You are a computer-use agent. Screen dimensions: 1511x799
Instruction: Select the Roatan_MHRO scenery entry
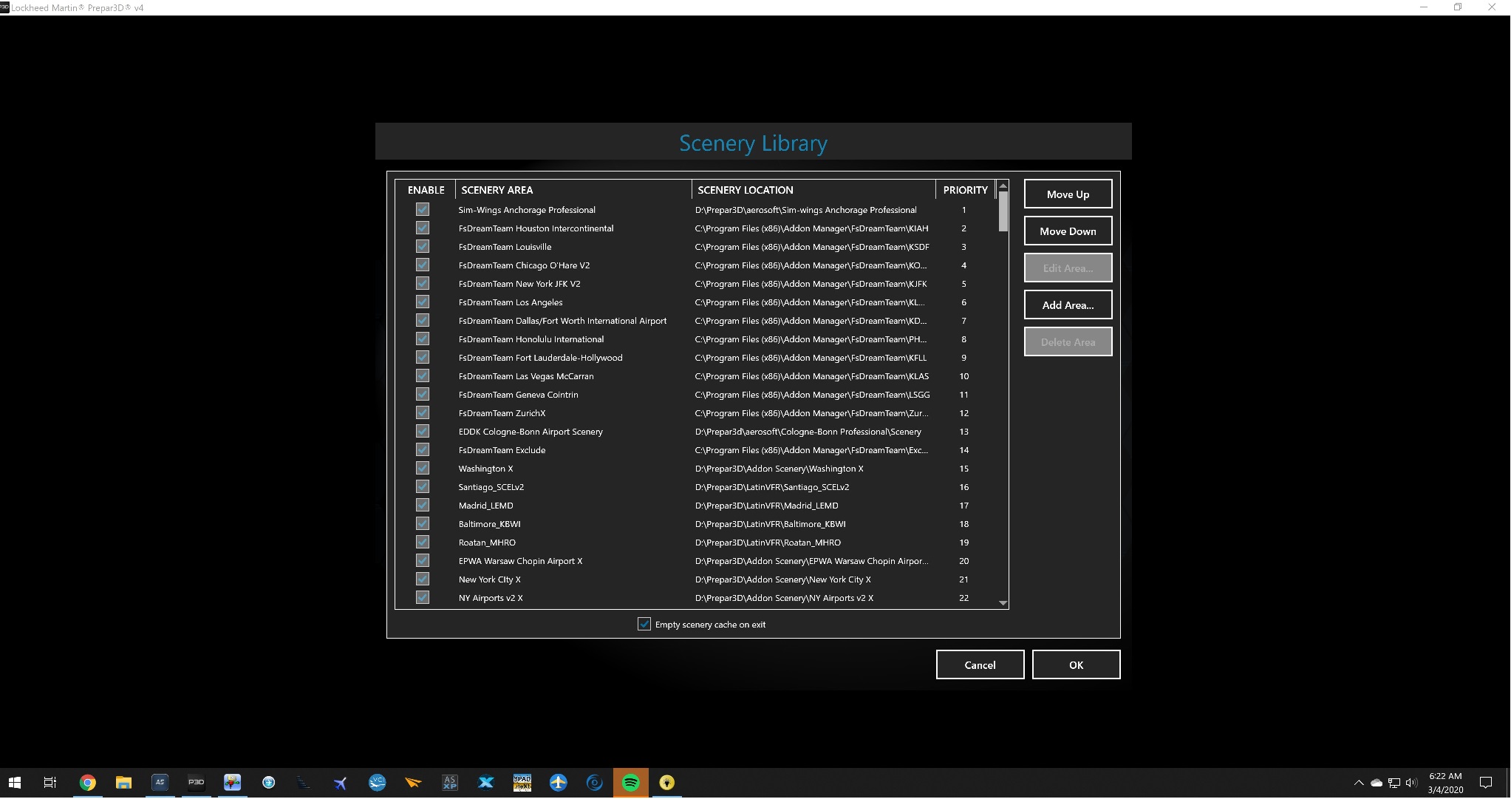click(696, 543)
